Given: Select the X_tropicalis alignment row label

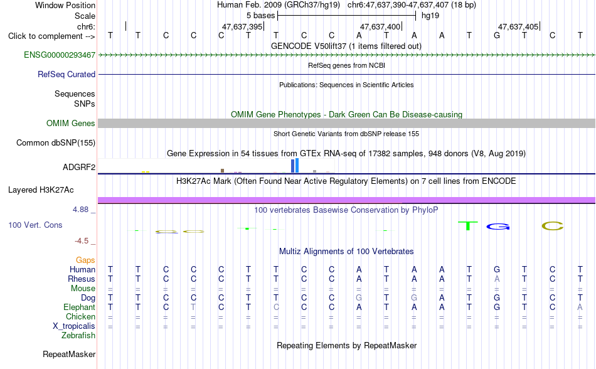Looking at the screenshot, I should [74, 326].
